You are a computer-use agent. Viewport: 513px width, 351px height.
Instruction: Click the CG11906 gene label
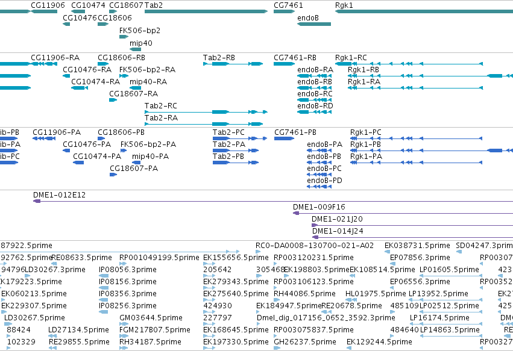(x=48, y=5)
